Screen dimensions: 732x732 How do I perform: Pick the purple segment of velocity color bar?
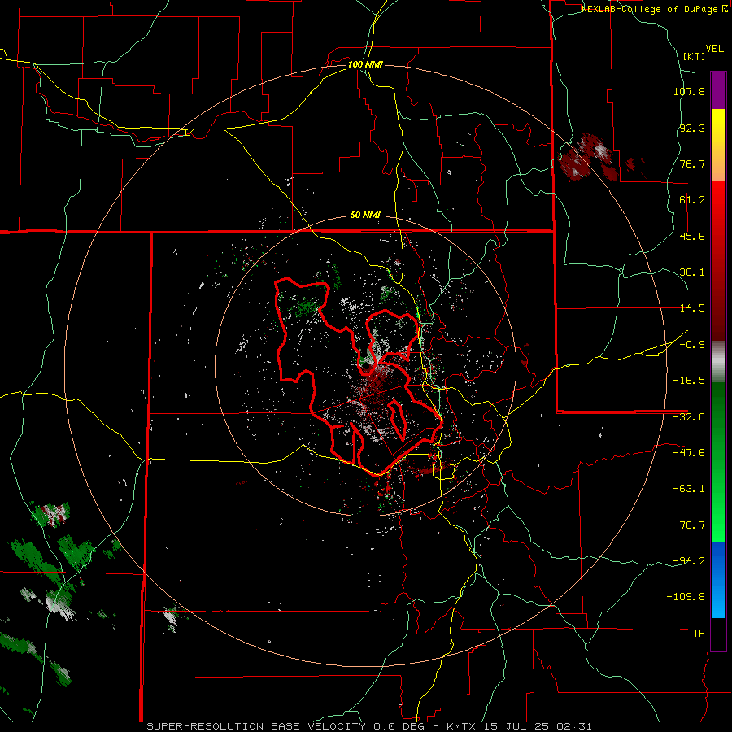click(x=718, y=90)
